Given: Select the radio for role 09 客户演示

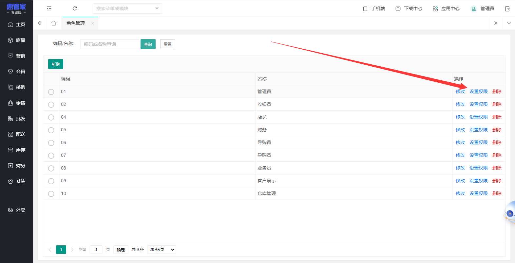Looking at the screenshot, I should point(51,181).
